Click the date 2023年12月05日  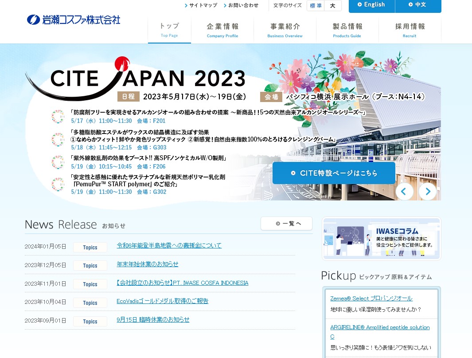pos(46,265)
